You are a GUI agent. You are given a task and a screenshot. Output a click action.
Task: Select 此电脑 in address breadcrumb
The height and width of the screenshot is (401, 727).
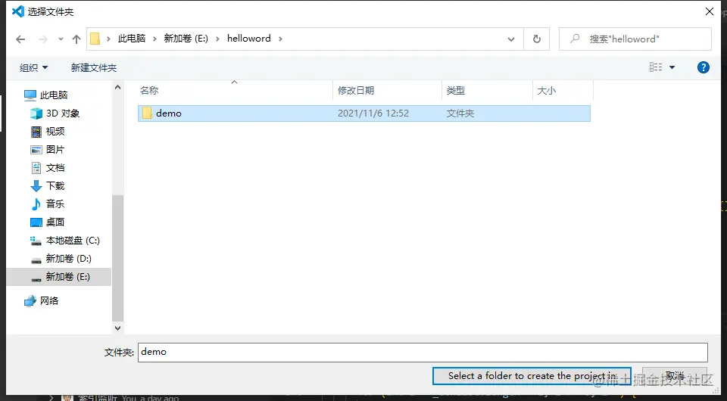tap(132, 39)
